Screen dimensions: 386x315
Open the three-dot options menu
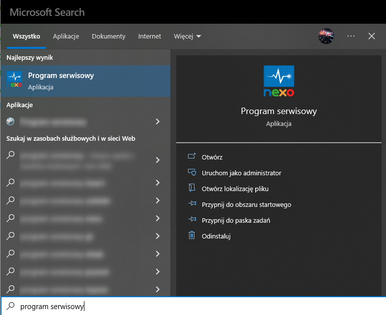pos(351,36)
